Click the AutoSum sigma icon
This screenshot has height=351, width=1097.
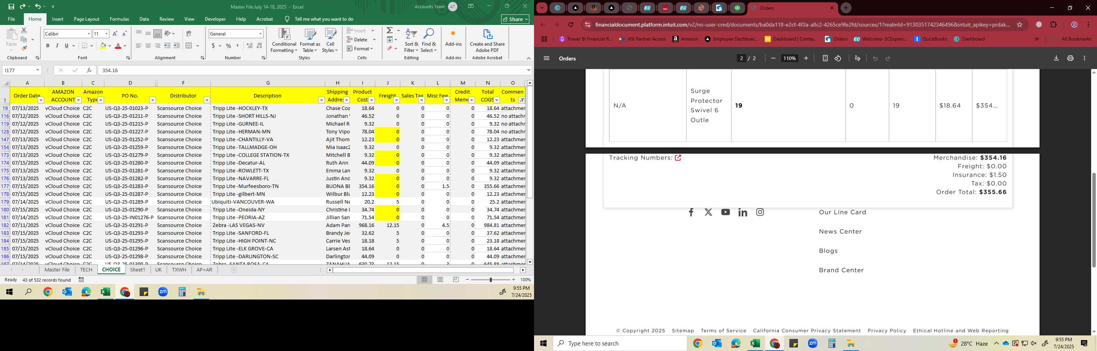[x=390, y=30]
